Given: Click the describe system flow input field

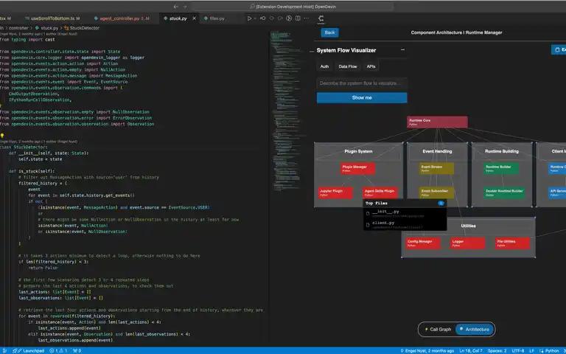Looking at the screenshot, I should 362,83.
